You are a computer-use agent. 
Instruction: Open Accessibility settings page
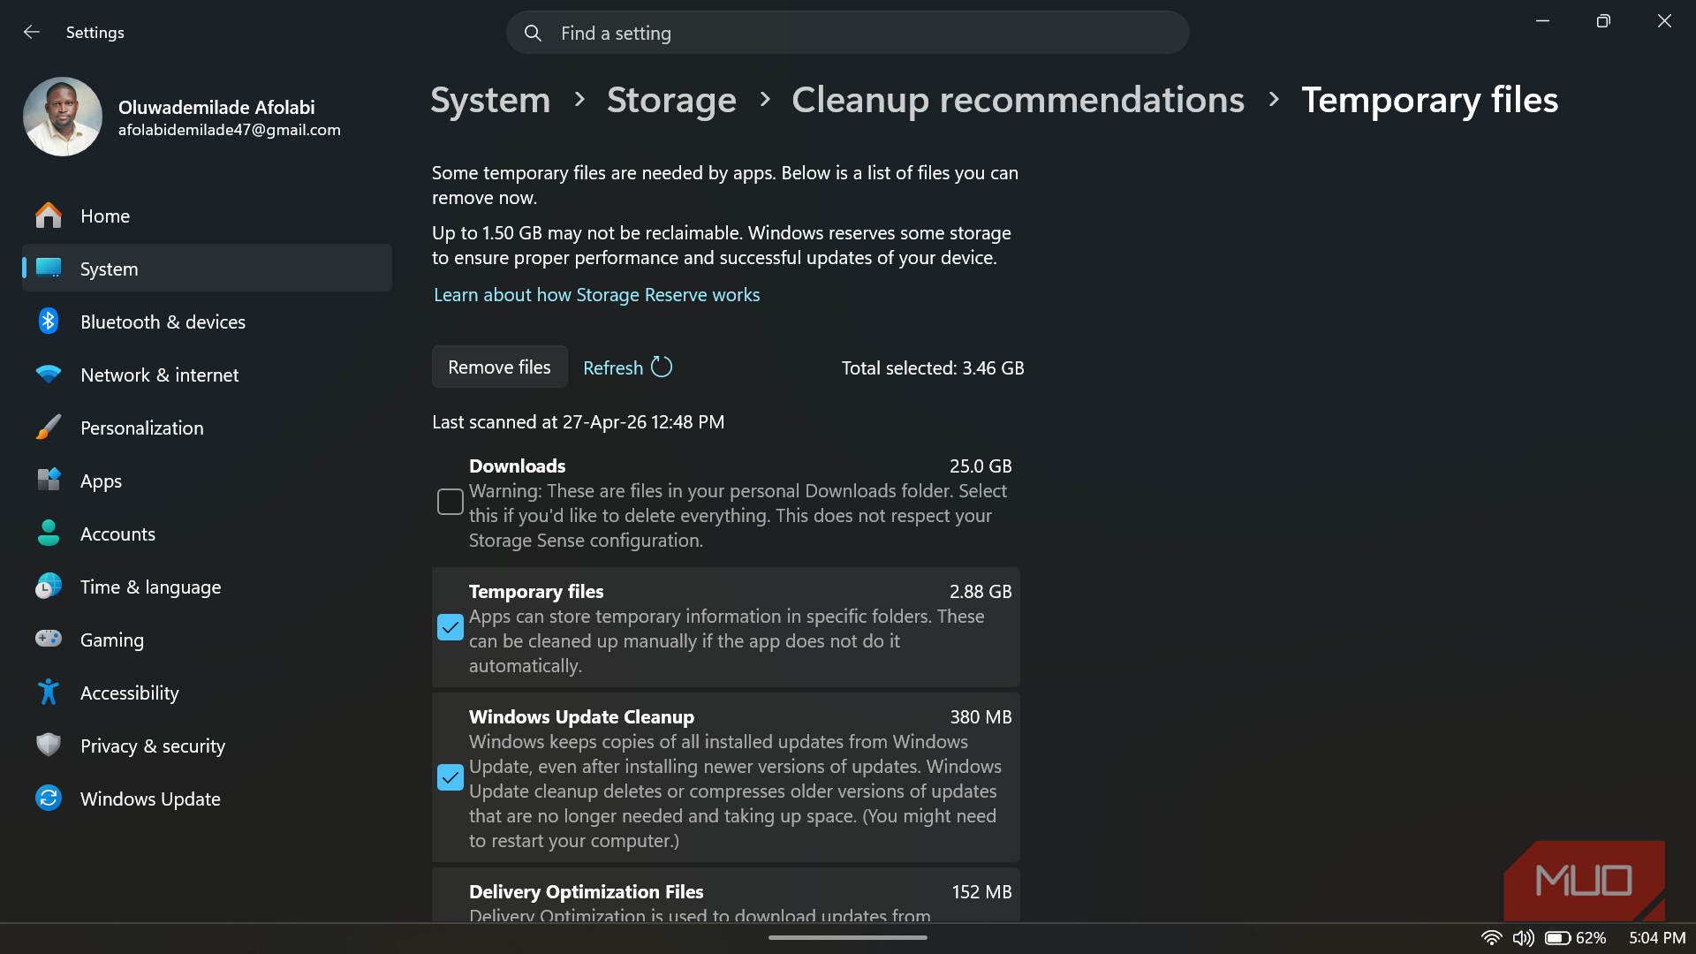point(207,693)
